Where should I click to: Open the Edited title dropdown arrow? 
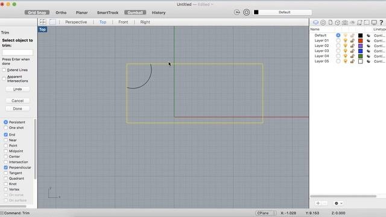[x=212, y=4]
